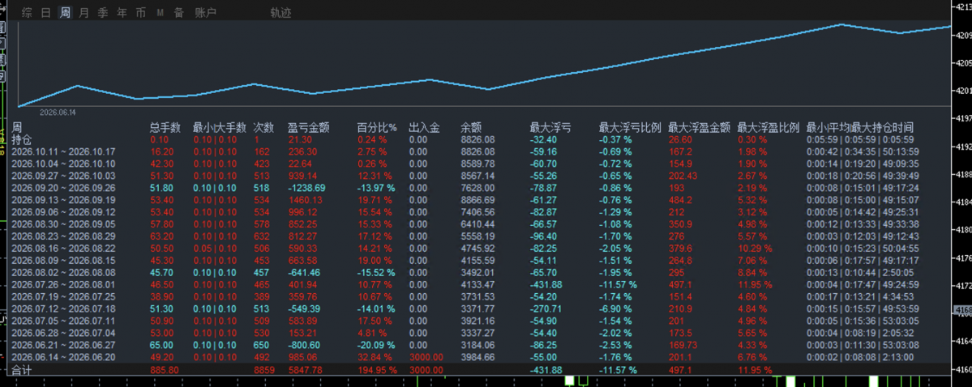Click the profit amount 1460.13

pos(305,200)
